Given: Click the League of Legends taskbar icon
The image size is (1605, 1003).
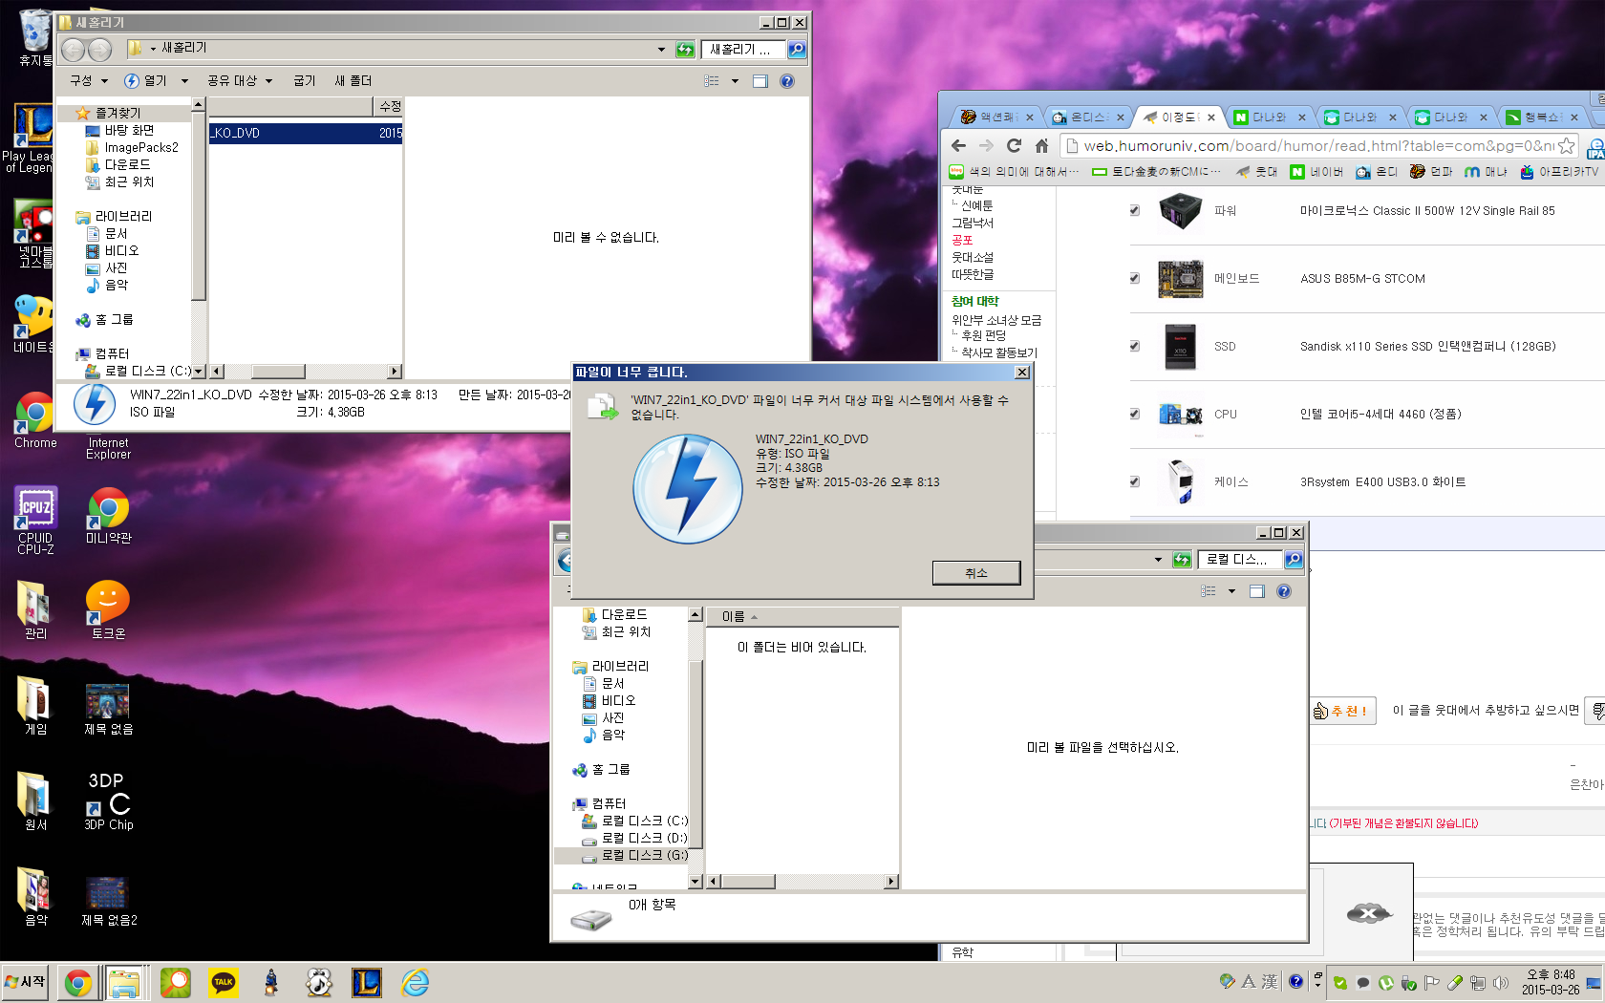Looking at the screenshot, I should pyautogui.click(x=367, y=982).
